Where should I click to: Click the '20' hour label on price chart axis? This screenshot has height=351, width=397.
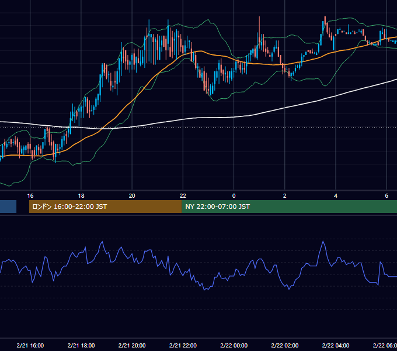[132, 196]
